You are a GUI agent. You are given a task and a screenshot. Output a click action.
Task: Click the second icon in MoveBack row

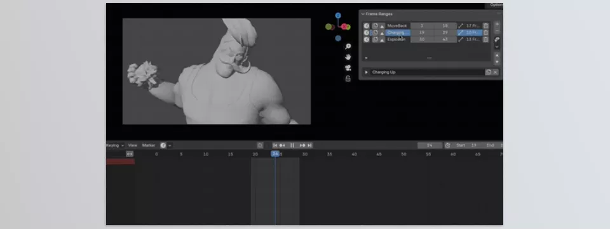pos(375,25)
